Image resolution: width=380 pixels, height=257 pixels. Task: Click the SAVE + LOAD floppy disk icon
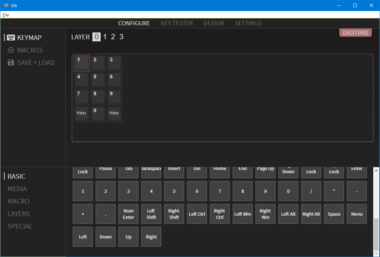11,63
